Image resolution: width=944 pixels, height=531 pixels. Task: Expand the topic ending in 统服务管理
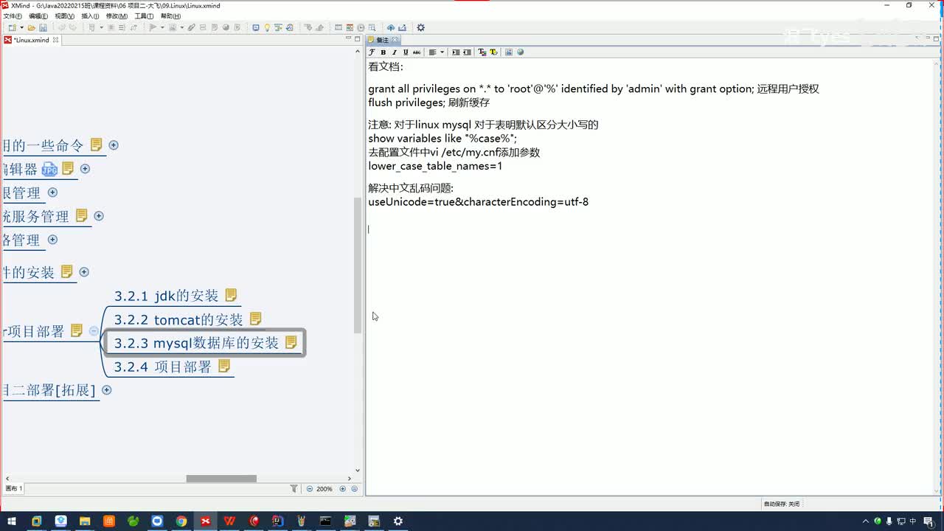point(99,216)
